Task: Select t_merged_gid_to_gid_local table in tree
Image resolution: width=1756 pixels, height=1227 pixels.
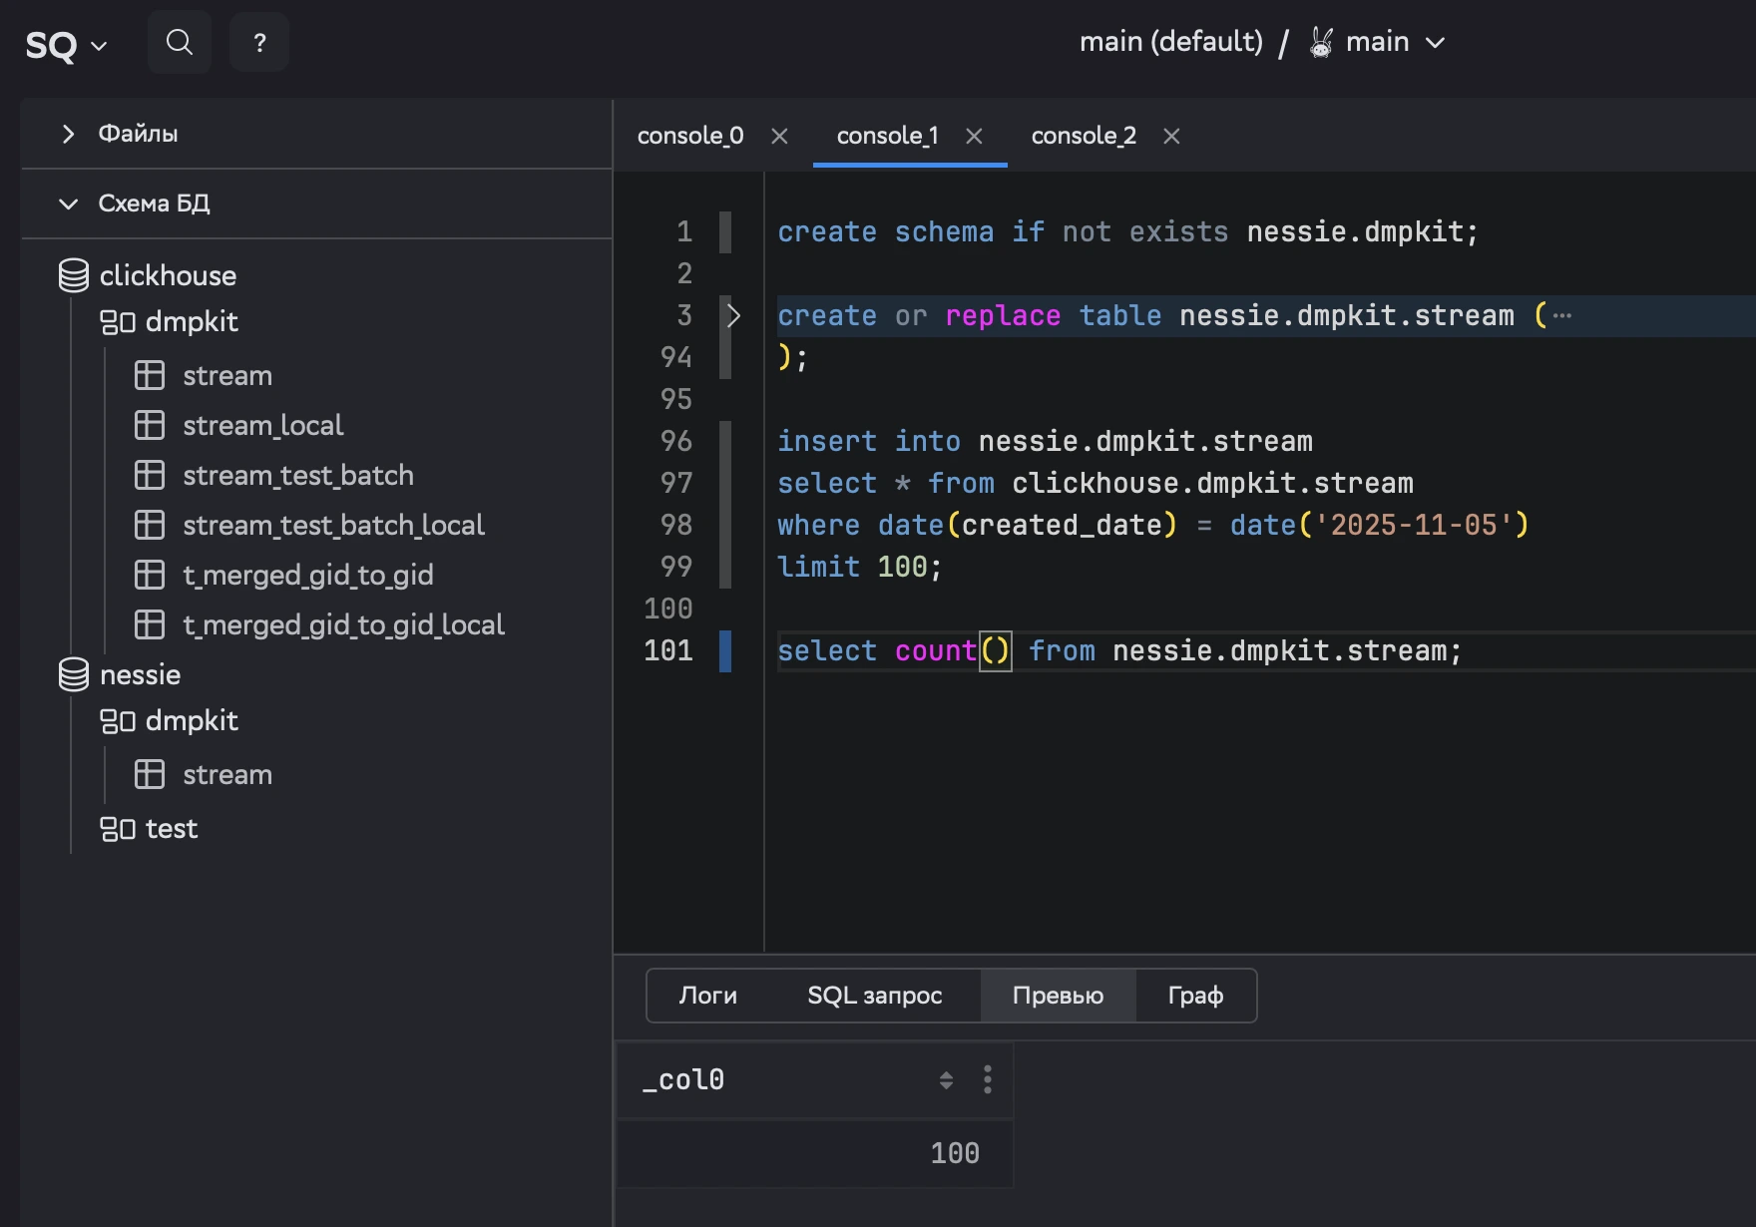Action: (343, 624)
